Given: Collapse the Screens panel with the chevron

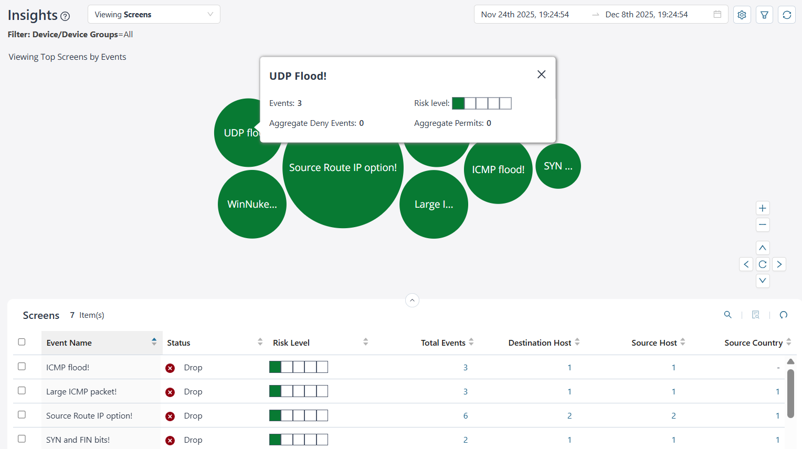Looking at the screenshot, I should point(412,300).
